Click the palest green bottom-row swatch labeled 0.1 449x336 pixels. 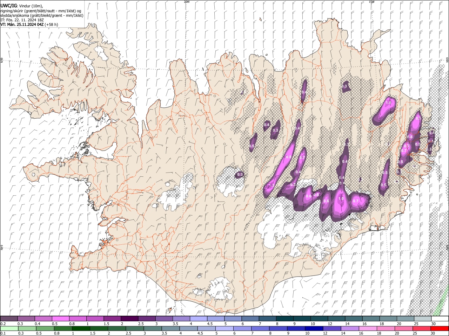(x=9, y=328)
